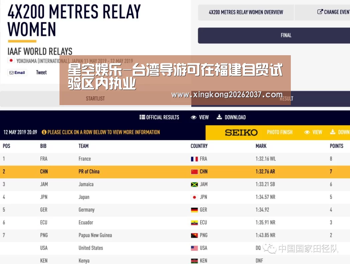Click the mark 1:35.91 NR
350x264 pixels.
point(265,223)
